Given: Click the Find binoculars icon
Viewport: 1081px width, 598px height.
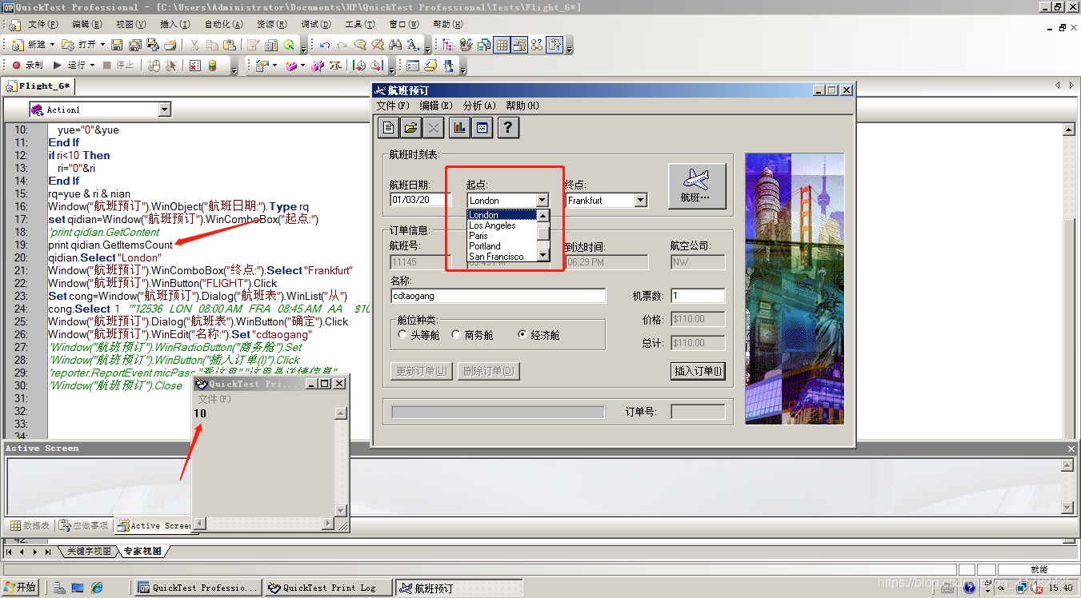Looking at the screenshot, I should click(395, 45).
